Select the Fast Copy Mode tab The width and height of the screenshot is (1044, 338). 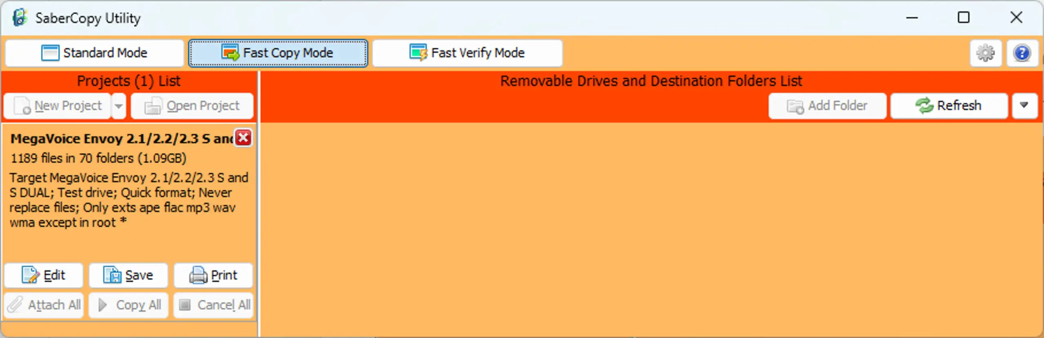point(278,53)
